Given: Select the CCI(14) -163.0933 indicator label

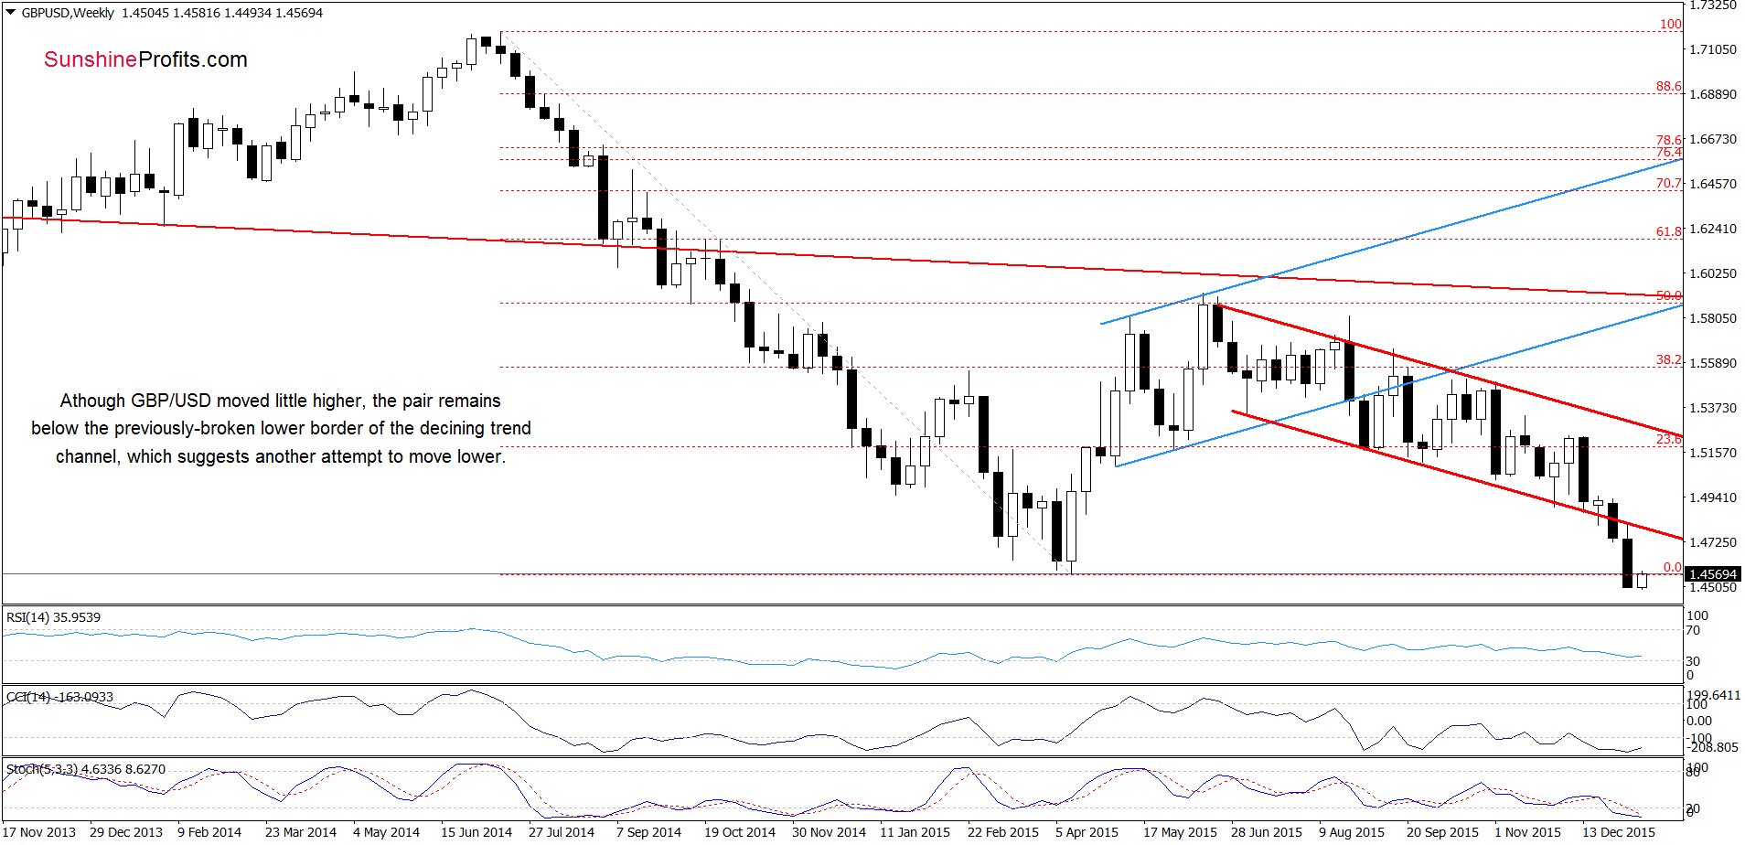Looking at the screenshot, I should [x=60, y=697].
